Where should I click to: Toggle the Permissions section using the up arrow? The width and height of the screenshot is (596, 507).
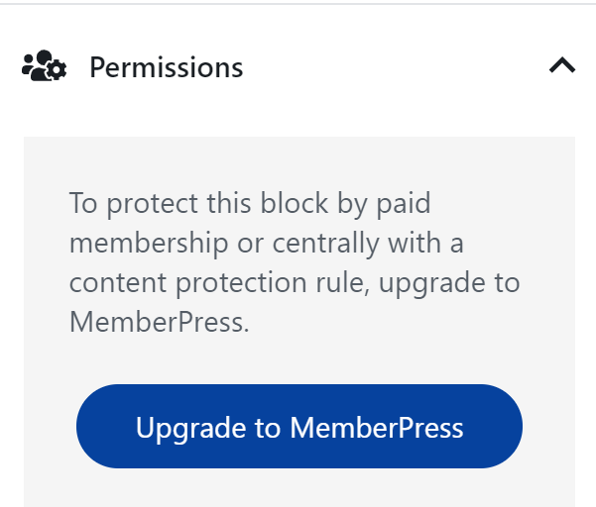click(x=562, y=65)
